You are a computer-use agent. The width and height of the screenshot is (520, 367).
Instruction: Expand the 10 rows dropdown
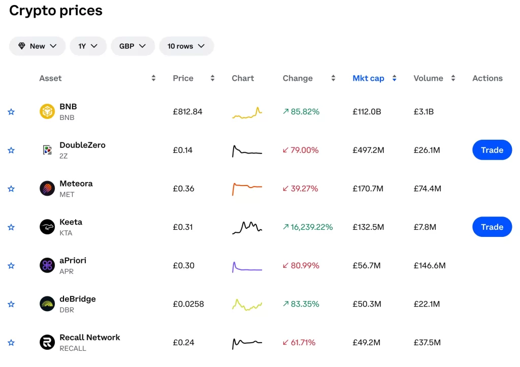pos(186,46)
